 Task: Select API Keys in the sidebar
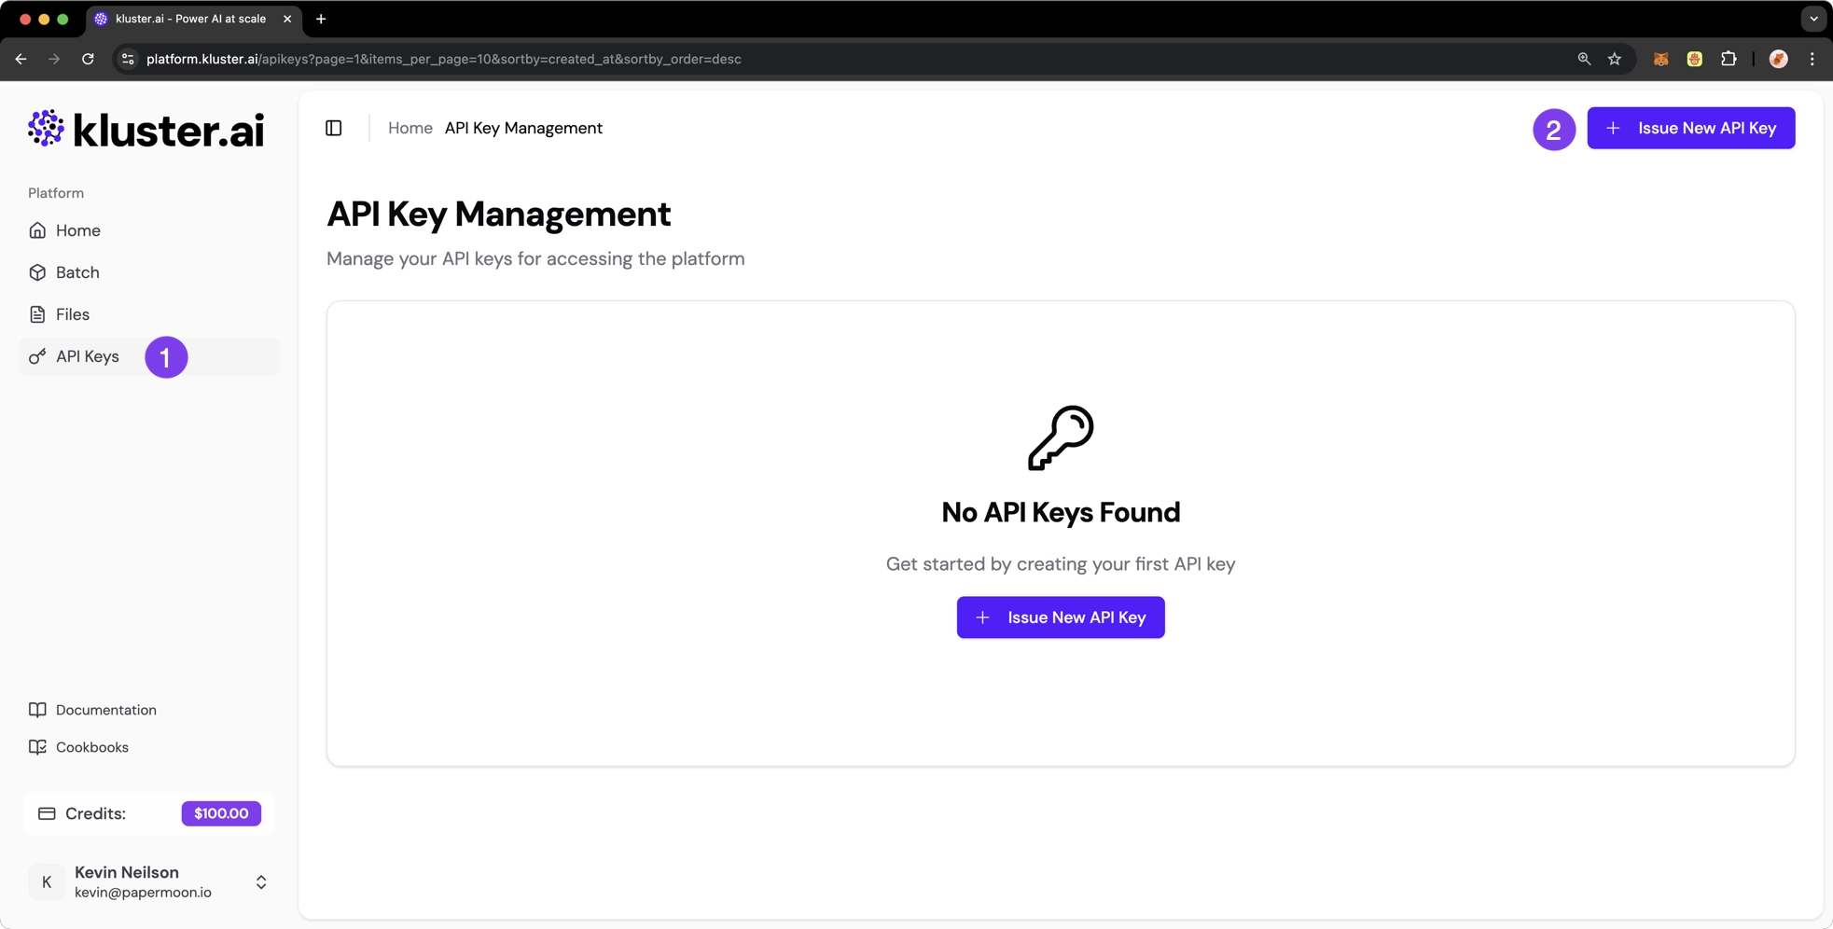[x=149, y=356]
